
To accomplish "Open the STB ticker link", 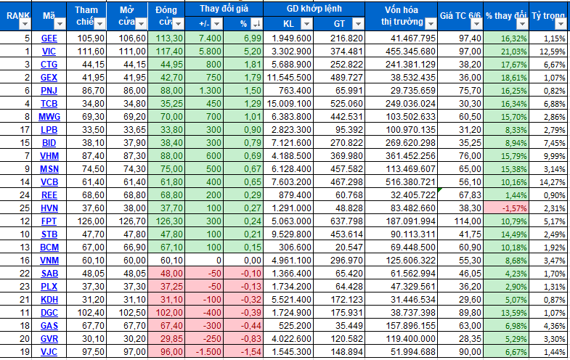I will [x=49, y=234].
